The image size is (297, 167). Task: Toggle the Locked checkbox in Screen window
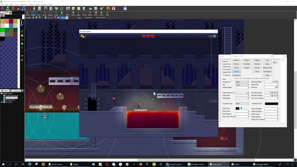[x=223, y=75]
